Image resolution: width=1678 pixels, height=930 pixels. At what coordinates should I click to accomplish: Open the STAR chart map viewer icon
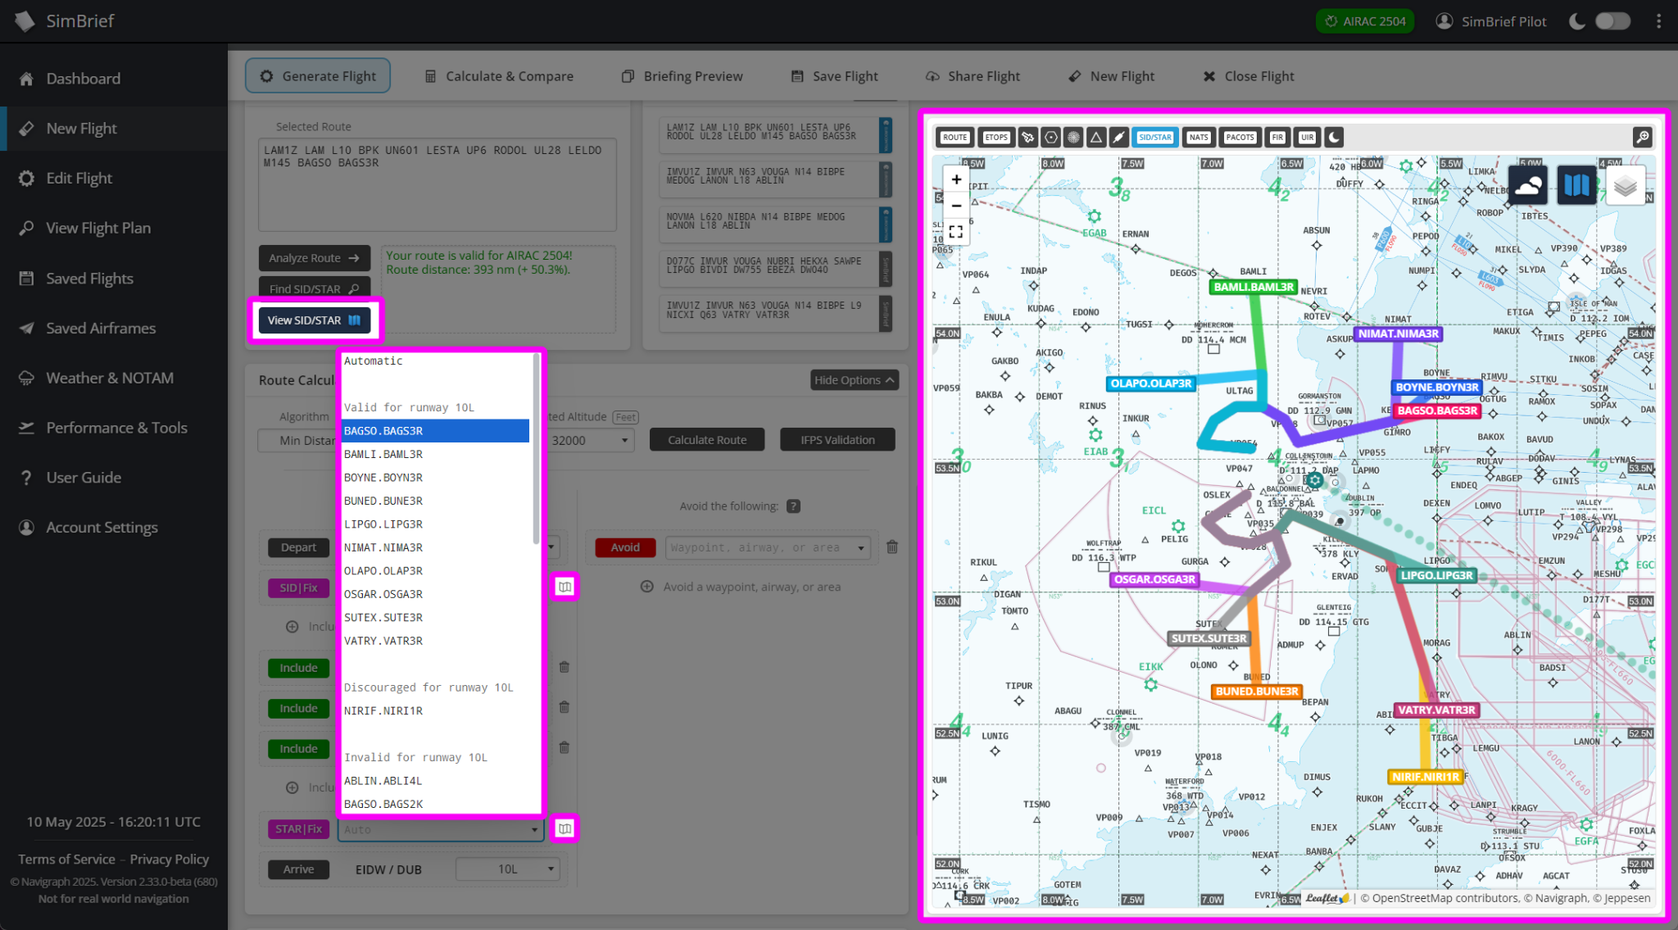tap(564, 828)
